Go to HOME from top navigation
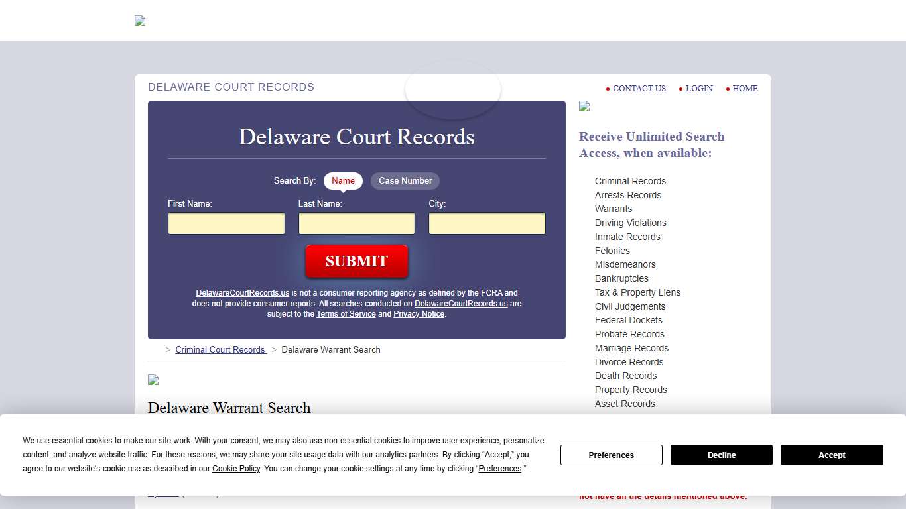The width and height of the screenshot is (906, 509). (x=745, y=89)
